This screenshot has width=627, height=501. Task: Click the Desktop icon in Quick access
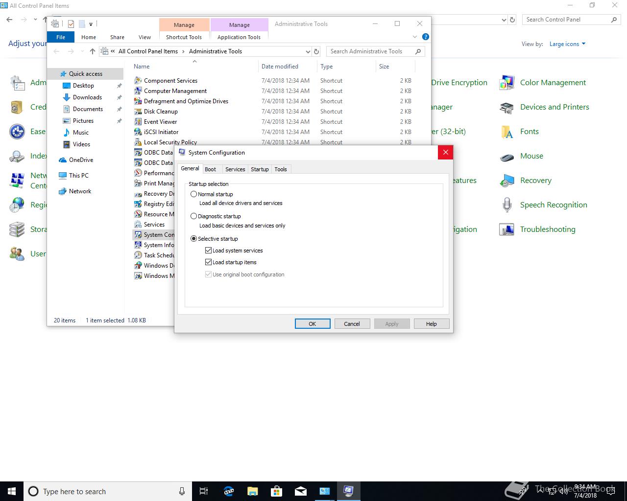tap(67, 86)
